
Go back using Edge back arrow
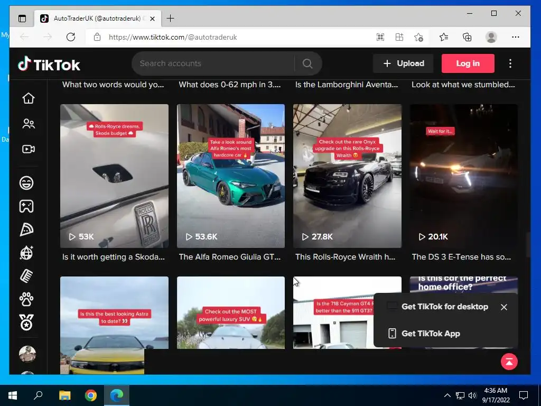point(24,37)
